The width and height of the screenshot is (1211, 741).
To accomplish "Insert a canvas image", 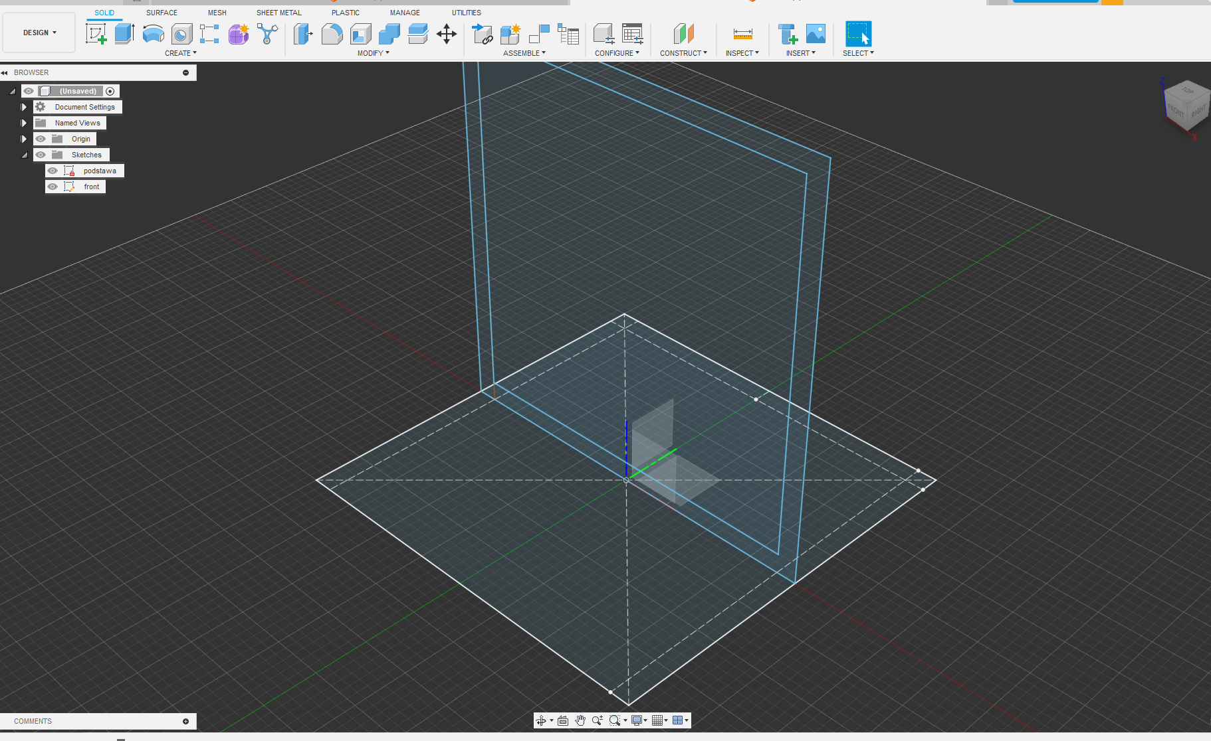I will click(x=816, y=34).
